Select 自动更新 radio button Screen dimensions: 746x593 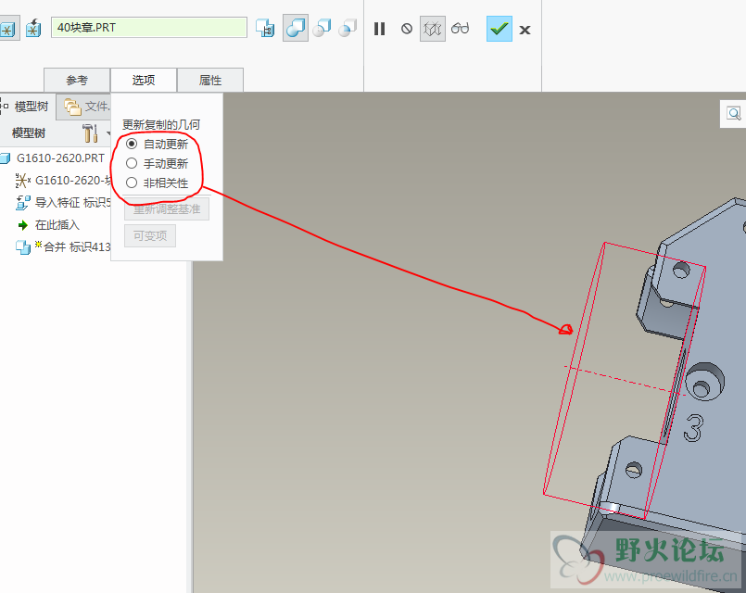(132, 144)
